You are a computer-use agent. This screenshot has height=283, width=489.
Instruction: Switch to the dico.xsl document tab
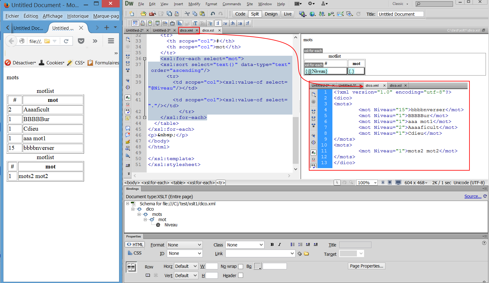(208, 30)
